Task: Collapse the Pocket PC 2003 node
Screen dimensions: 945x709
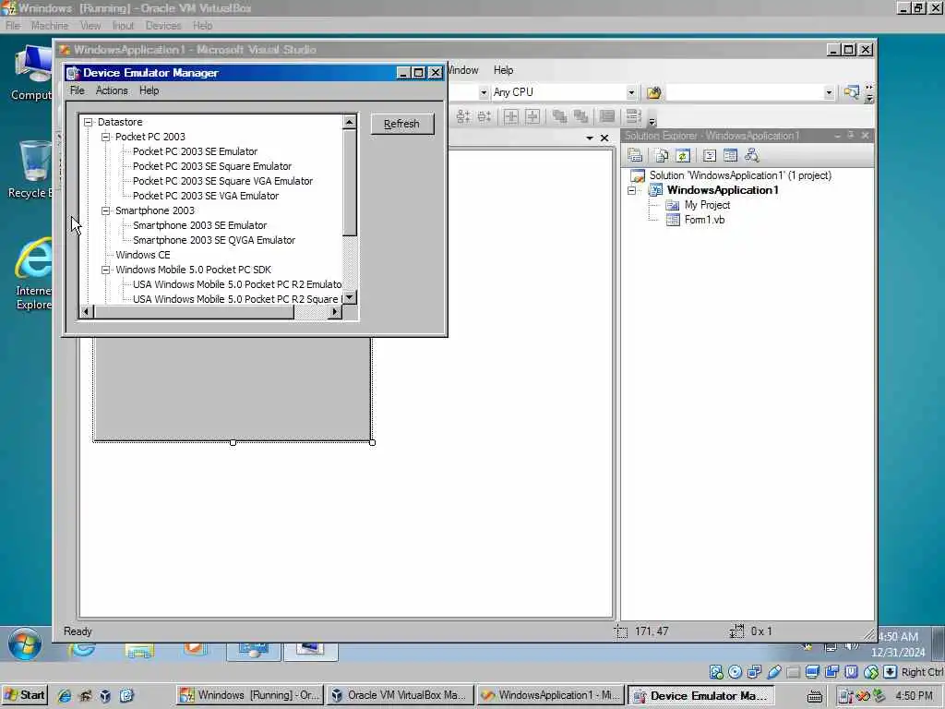Action: [x=105, y=137]
